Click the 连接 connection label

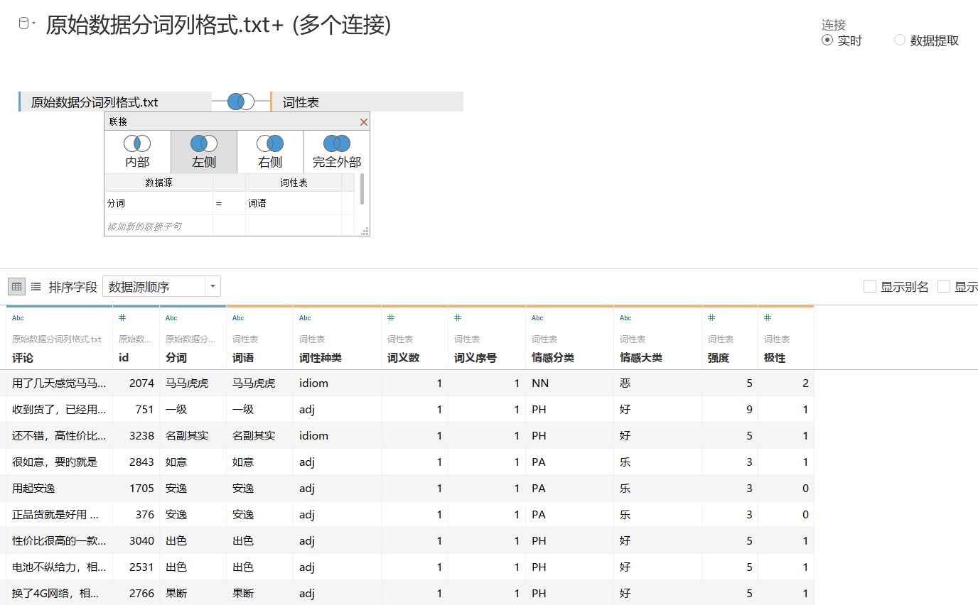[834, 25]
